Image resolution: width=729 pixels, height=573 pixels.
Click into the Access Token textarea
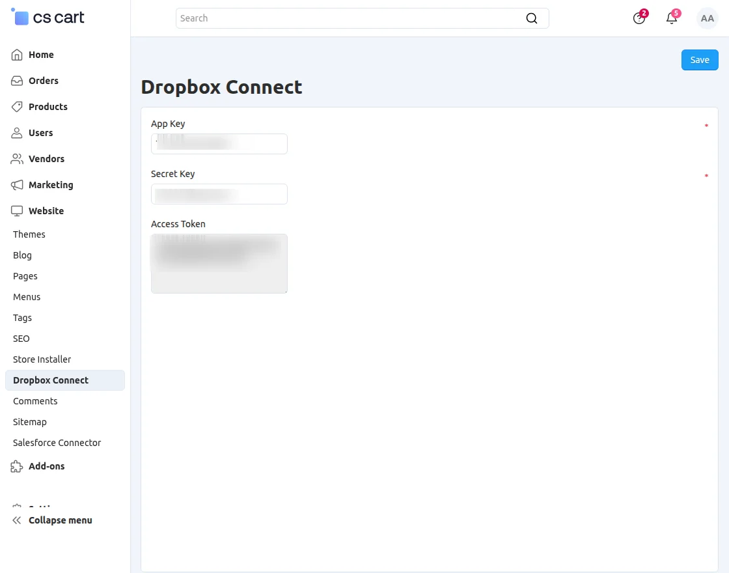(x=219, y=264)
